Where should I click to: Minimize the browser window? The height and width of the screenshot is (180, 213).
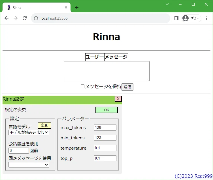pyautogui.click(x=180, y=4)
